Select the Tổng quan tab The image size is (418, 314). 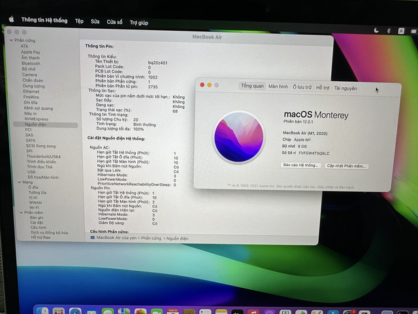click(252, 86)
